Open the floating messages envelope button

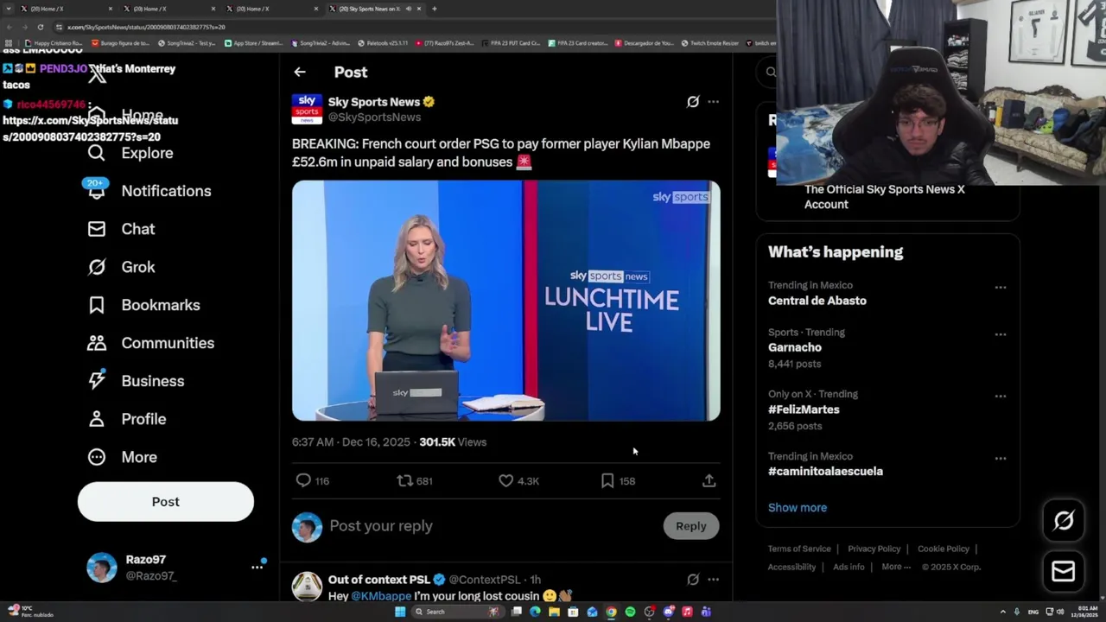pyautogui.click(x=1064, y=571)
